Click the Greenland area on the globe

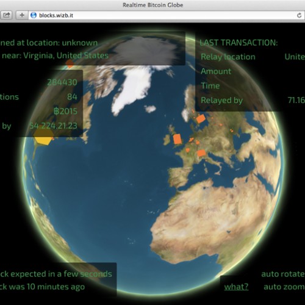[133, 90]
